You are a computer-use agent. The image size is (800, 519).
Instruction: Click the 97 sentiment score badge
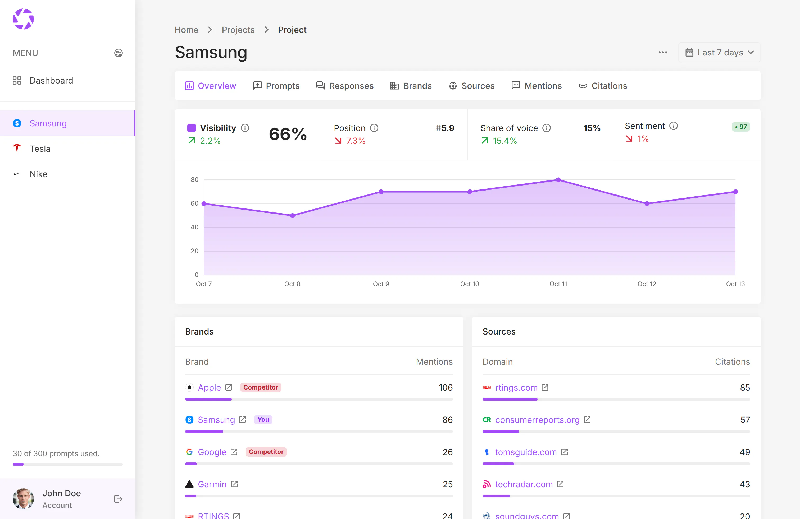click(x=741, y=127)
